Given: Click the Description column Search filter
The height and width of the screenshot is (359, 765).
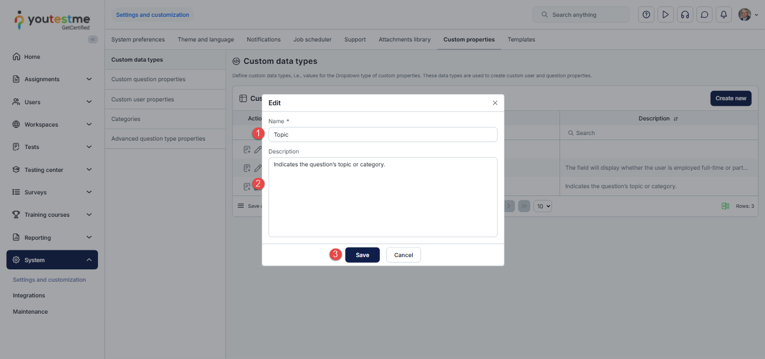Looking at the screenshot, I should tap(659, 133).
